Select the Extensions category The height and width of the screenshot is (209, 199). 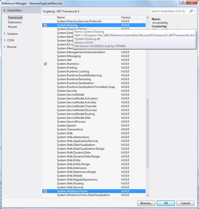(15, 22)
